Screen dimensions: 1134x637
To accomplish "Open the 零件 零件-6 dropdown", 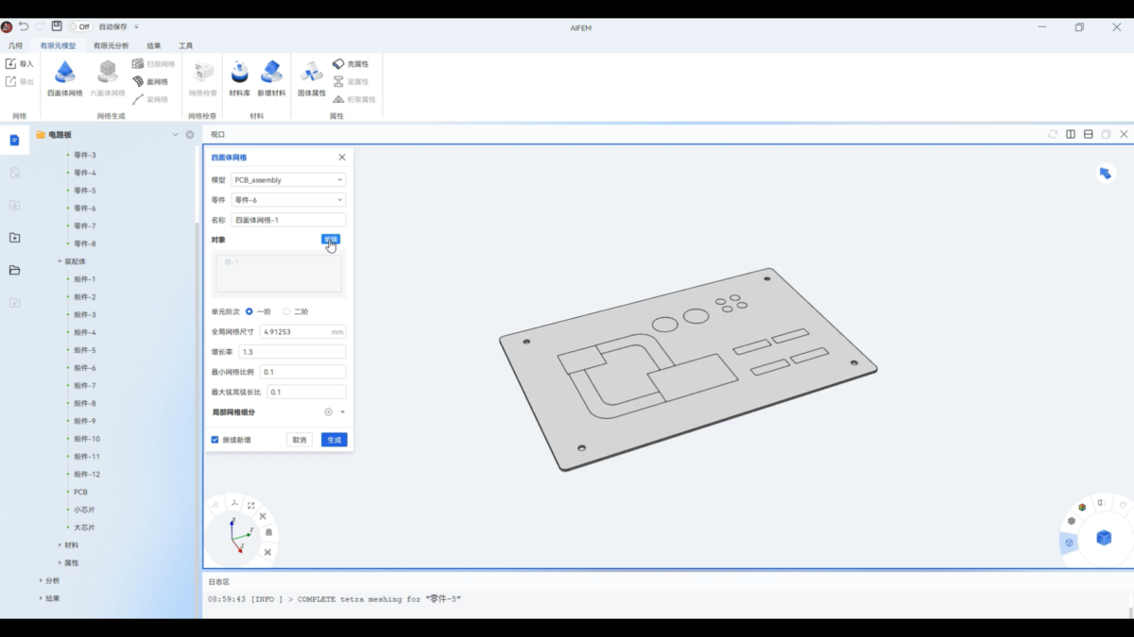I will pos(288,200).
